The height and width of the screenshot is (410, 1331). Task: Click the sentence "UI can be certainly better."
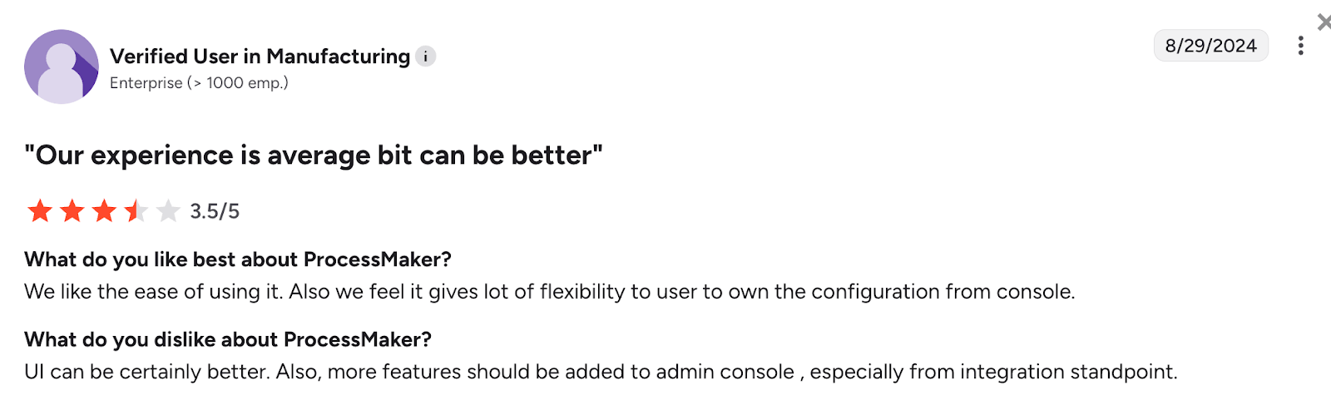[147, 372]
